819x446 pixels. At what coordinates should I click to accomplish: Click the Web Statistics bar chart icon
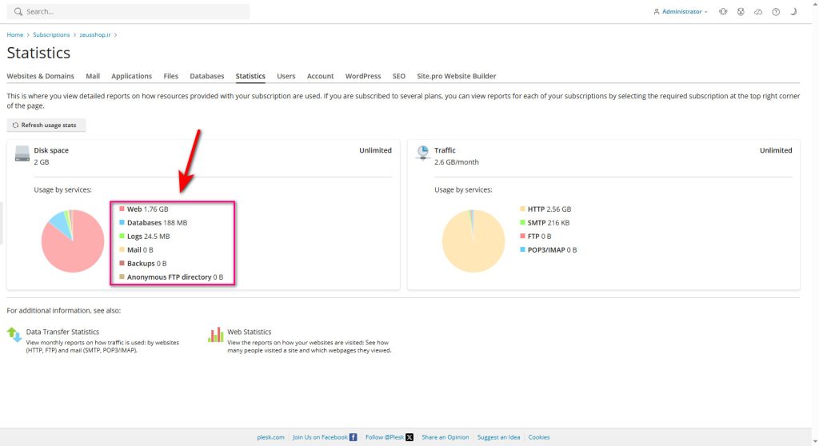coord(215,335)
